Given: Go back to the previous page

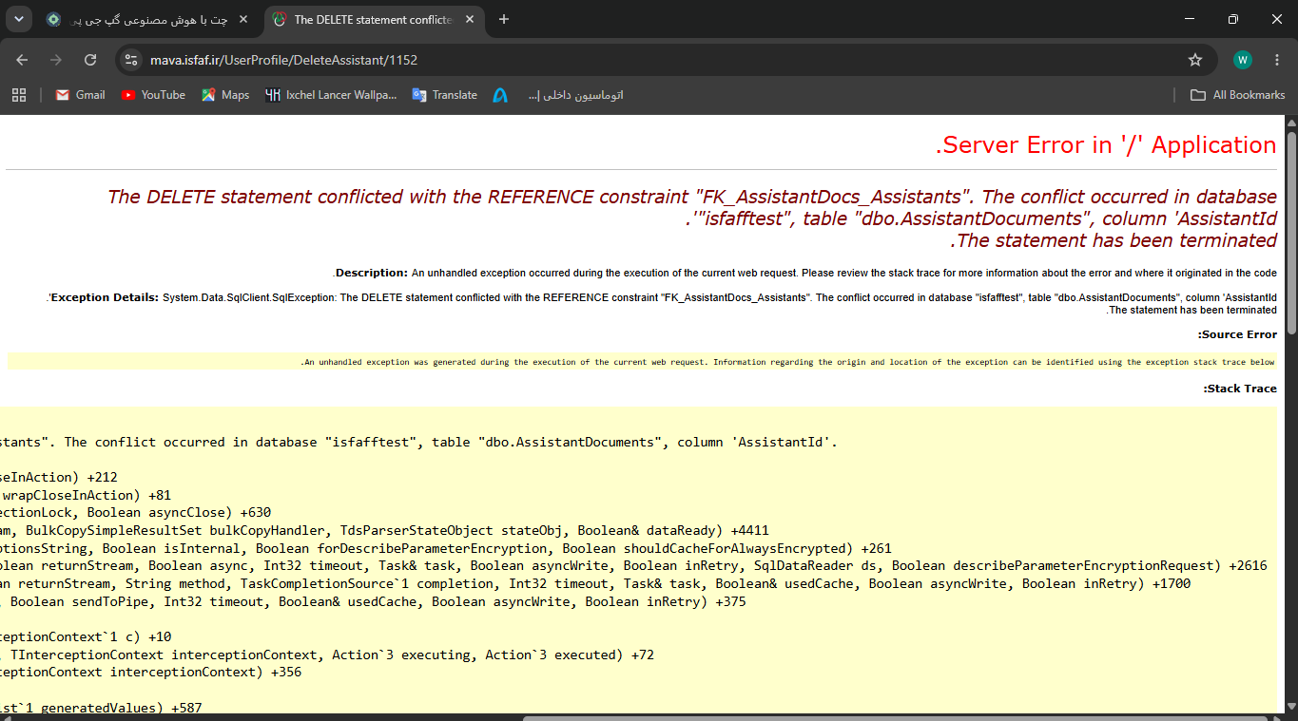Looking at the screenshot, I should (22, 60).
